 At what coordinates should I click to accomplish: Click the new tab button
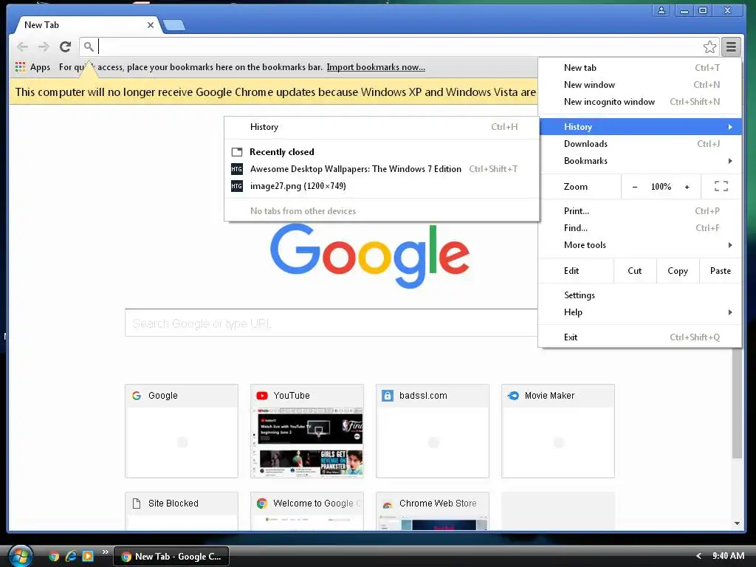point(174,25)
